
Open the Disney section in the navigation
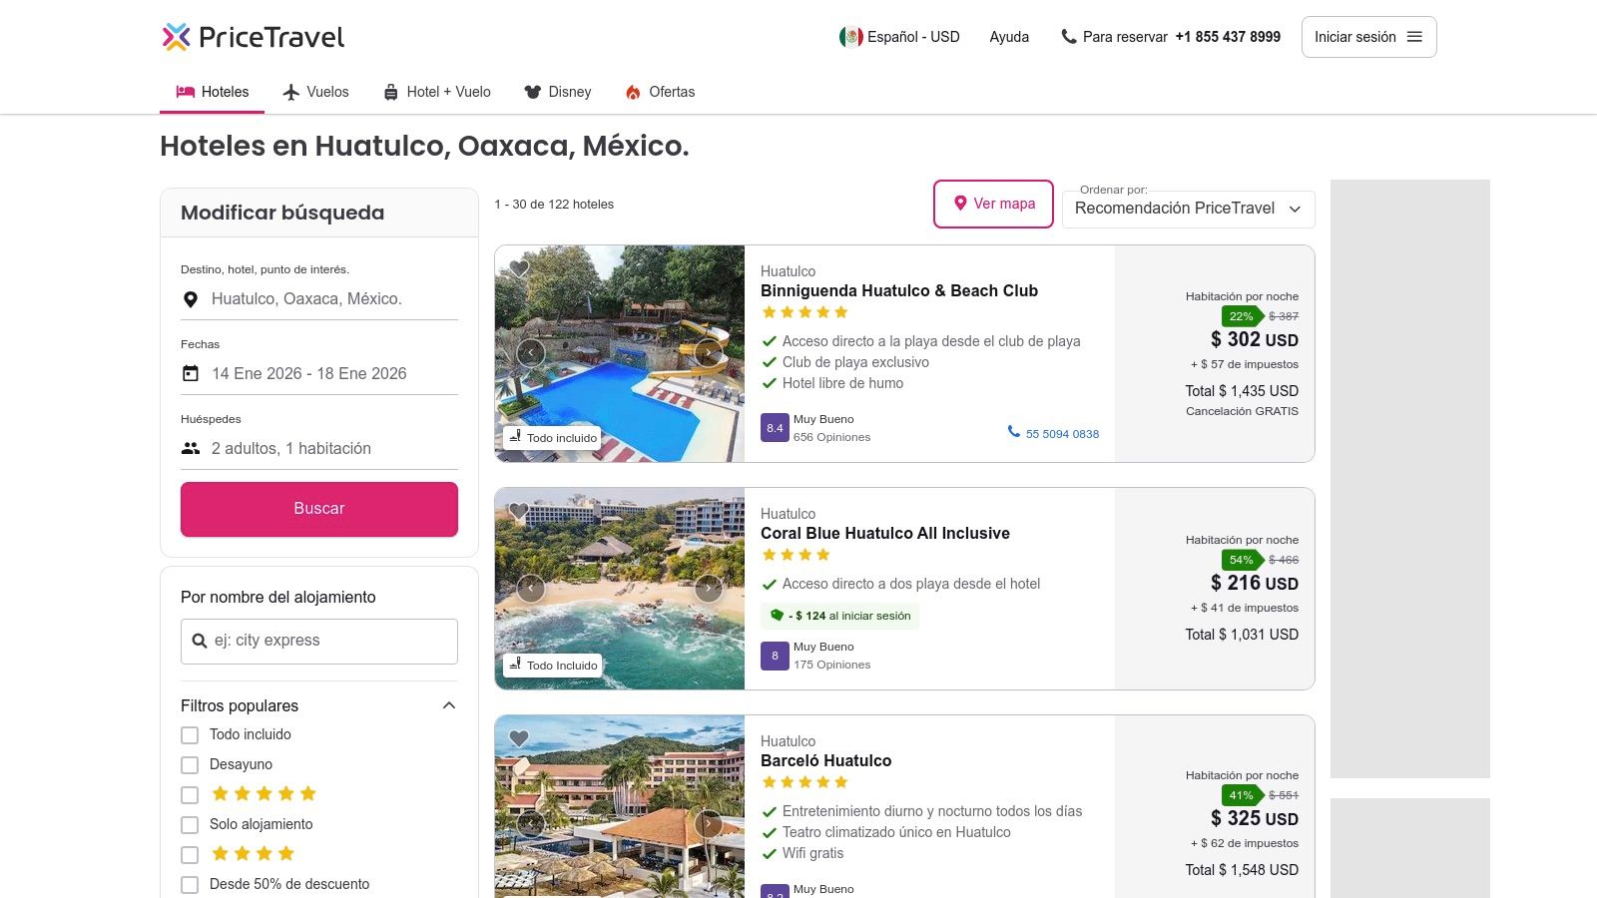click(557, 92)
